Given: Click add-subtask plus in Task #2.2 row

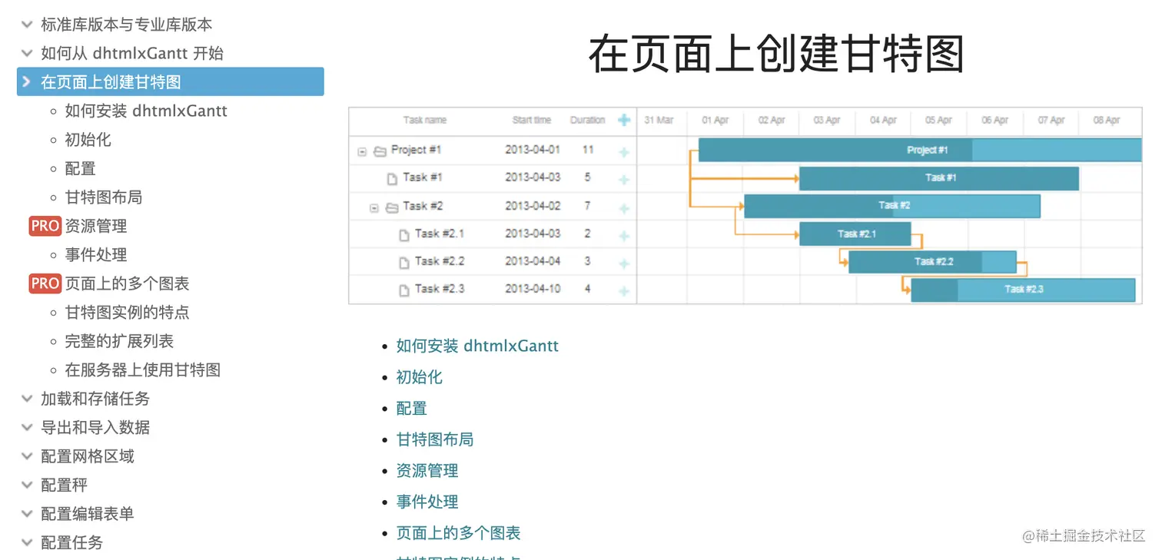Looking at the screenshot, I should pos(624,263).
